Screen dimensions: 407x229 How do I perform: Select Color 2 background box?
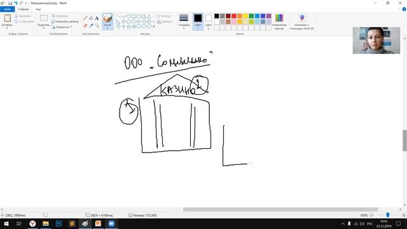click(209, 22)
